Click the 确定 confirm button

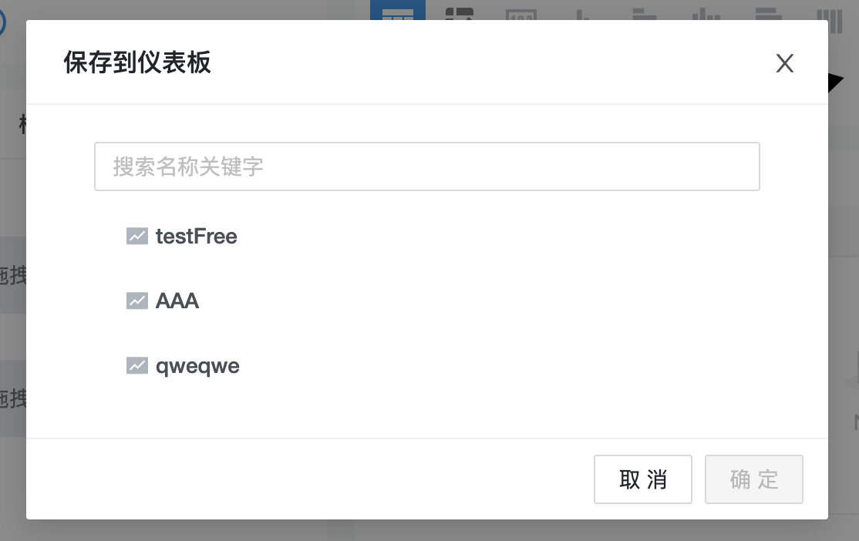coord(753,479)
